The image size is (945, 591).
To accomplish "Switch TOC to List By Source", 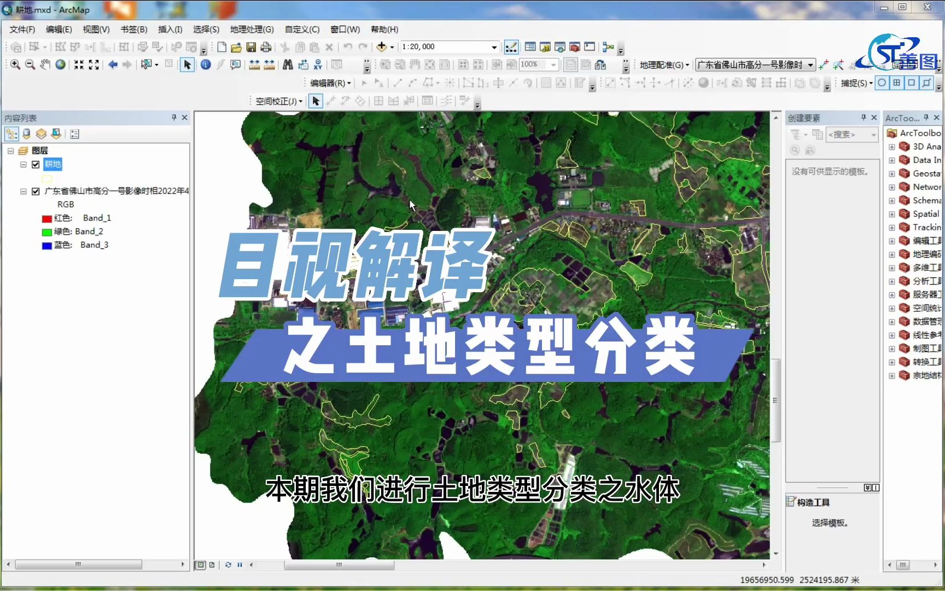I will tap(26, 134).
